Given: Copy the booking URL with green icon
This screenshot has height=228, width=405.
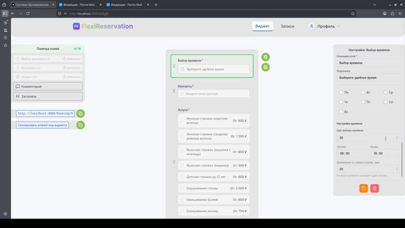Looking at the screenshot, I should [x=80, y=113].
